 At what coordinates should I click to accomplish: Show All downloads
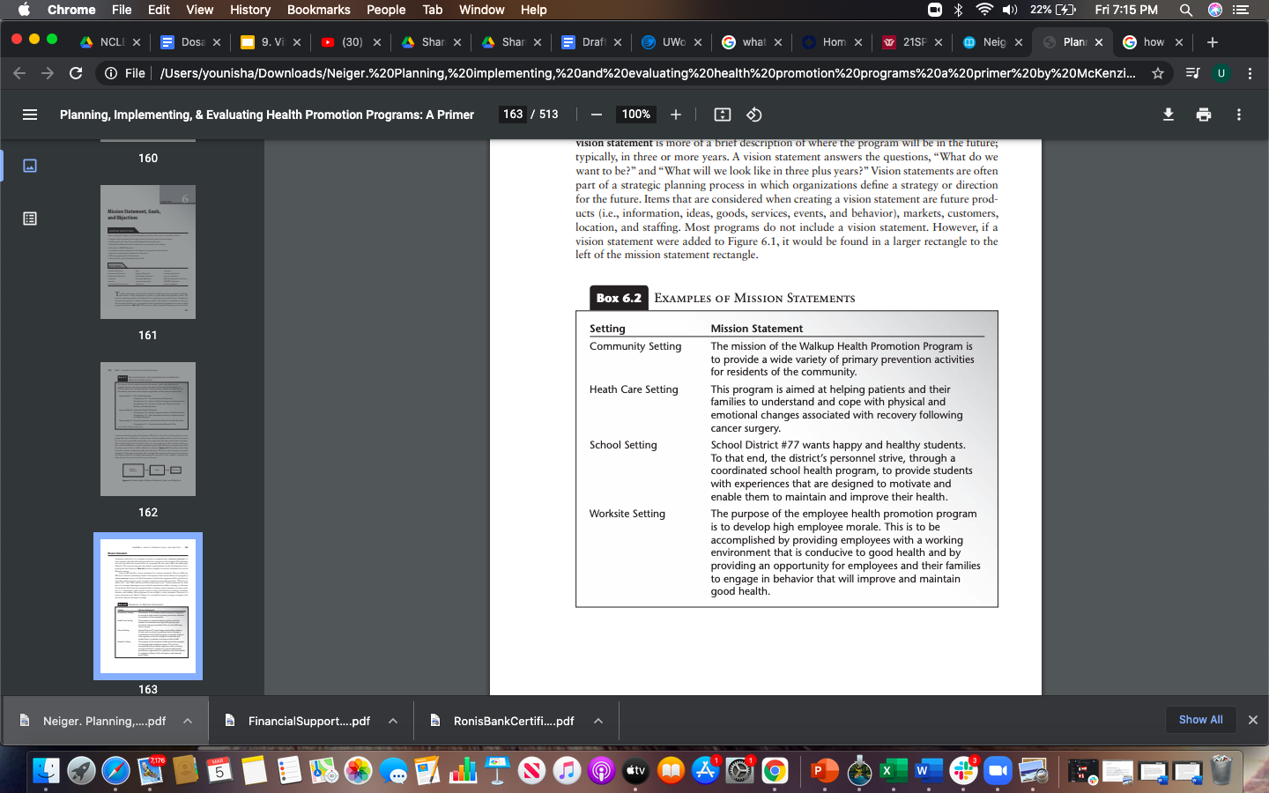pos(1200,720)
